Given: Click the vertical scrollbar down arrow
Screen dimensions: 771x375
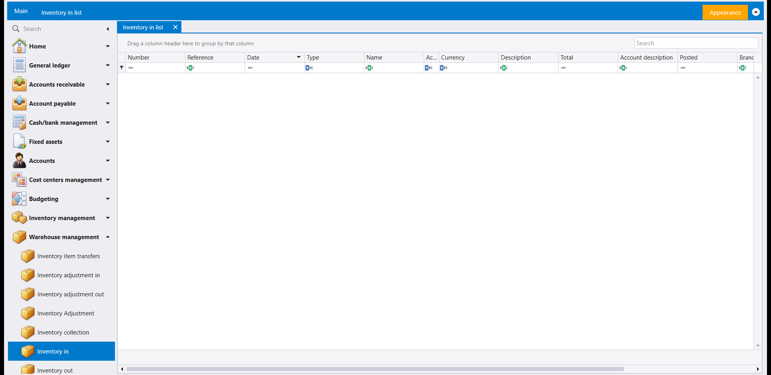Looking at the screenshot, I should [x=758, y=346].
